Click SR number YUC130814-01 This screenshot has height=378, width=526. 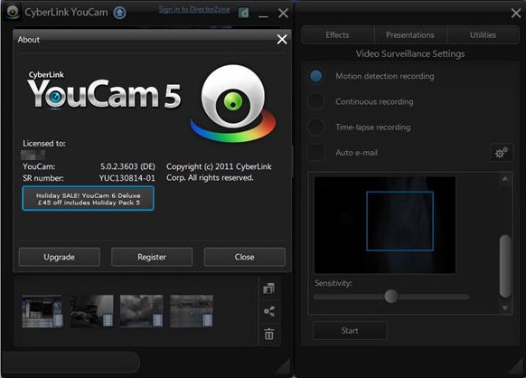[127, 178]
